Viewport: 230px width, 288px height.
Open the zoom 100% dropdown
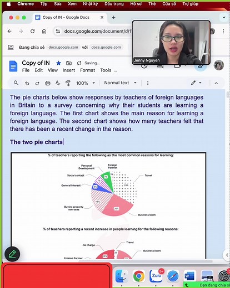(x=86, y=83)
